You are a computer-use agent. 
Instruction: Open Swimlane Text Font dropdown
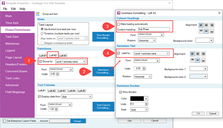pyautogui.click(x=157, y=61)
